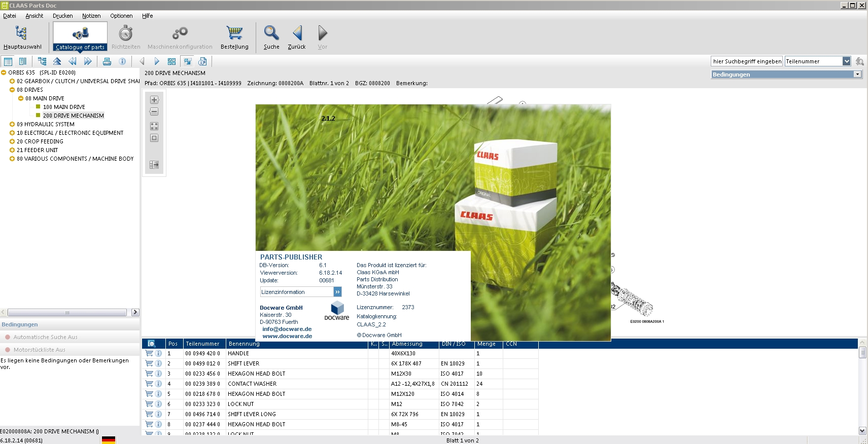The image size is (868, 444).
Task: Click the printer icon in toolbar
Action: coord(107,61)
